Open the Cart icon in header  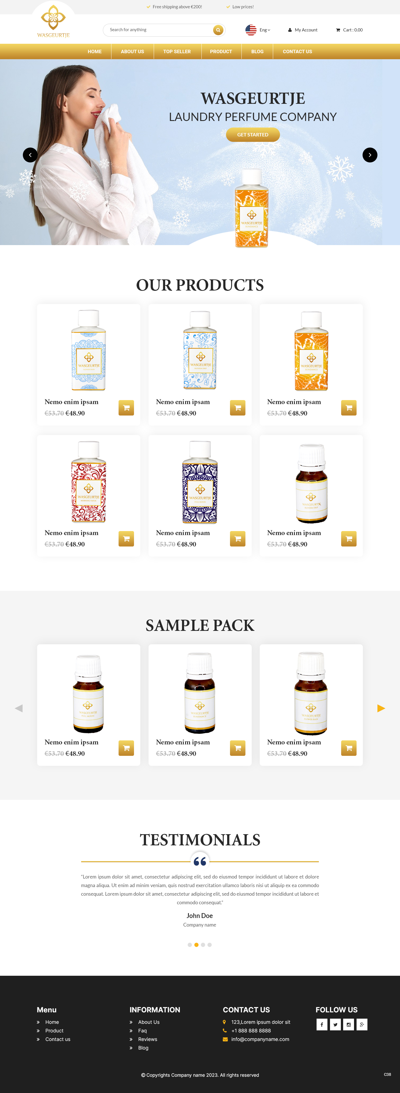click(338, 30)
